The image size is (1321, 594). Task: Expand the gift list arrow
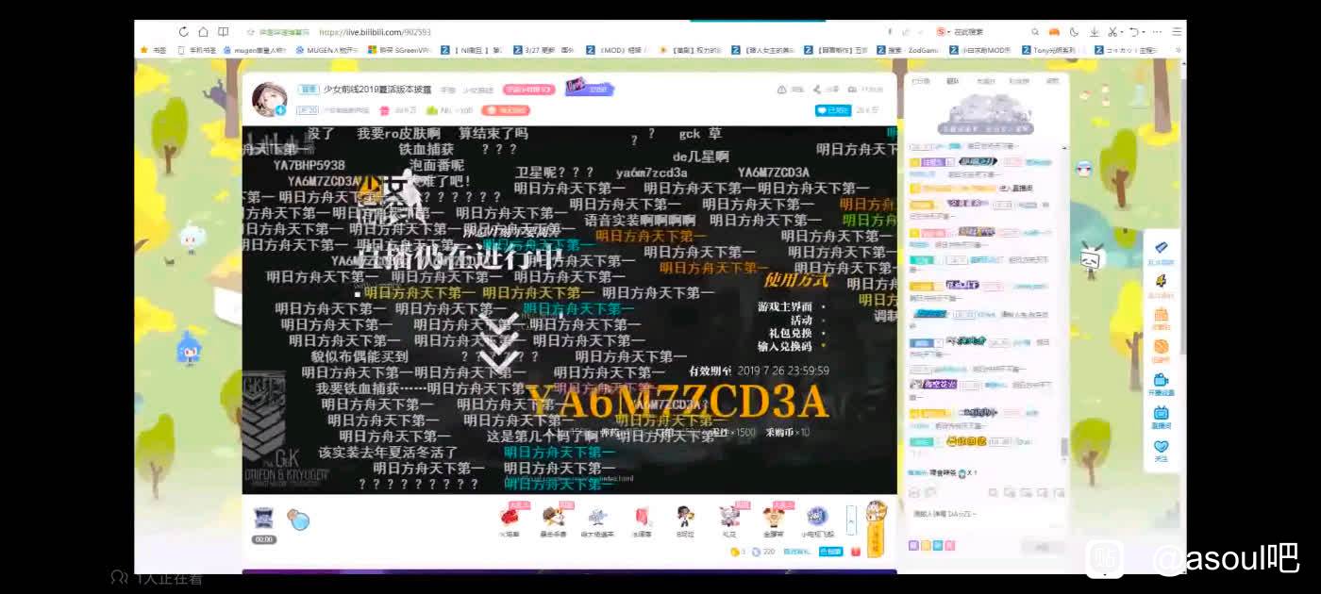pos(851,520)
